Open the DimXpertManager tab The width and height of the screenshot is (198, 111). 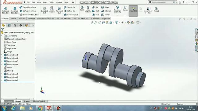click(x=21, y=25)
